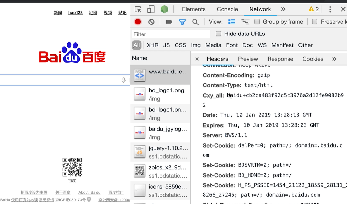Viewport: 347px width, 204px height.
Task: Filter requests by CSS
Action: 180,45
